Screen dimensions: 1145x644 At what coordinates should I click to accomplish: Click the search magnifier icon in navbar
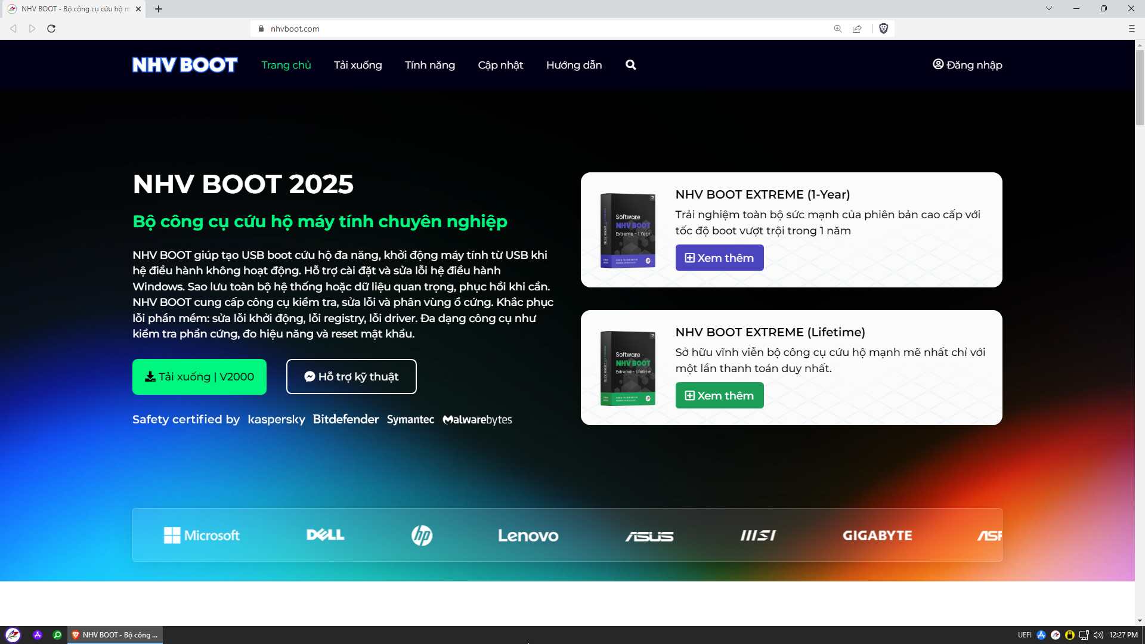click(630, 65)
